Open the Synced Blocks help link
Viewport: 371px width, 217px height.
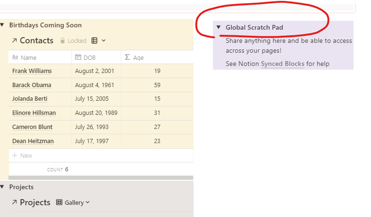[x=282, y=64]
